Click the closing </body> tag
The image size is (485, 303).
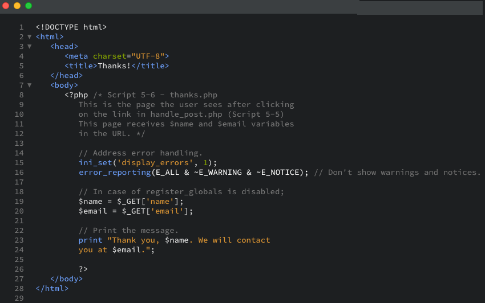tap(67, 279)
